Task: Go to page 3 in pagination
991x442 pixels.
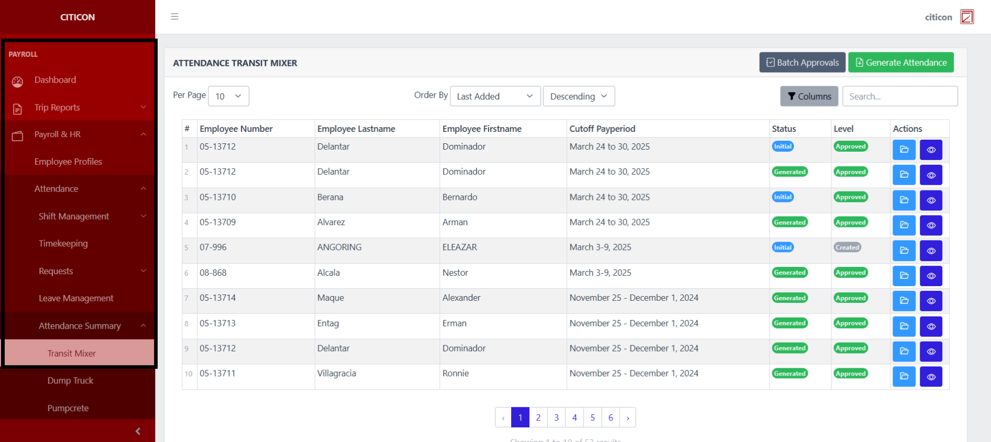Action: pyautogui.click(x=556, y=417)
